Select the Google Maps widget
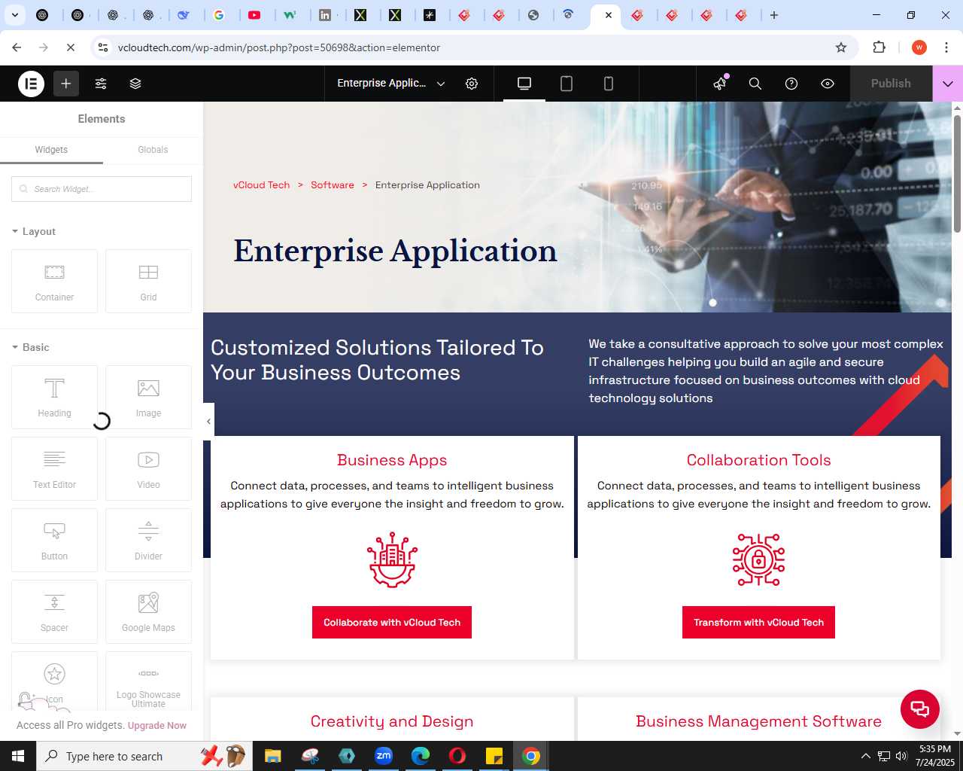The width and height of the screenshot is (963, 771). [148, 611]
